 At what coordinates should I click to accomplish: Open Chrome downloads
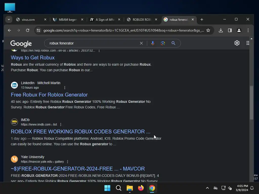point(221,30)
